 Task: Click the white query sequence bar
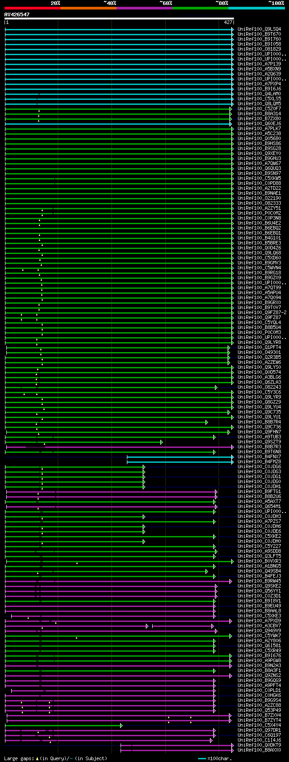point(119,19)
